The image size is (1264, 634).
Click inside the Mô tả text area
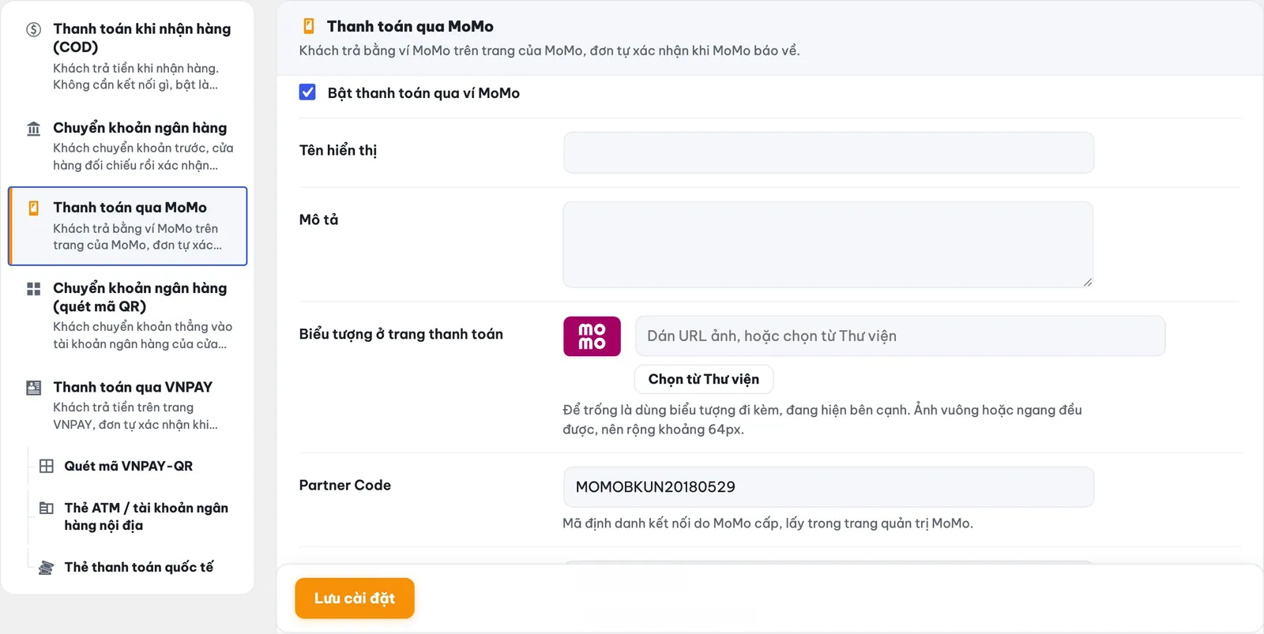coord(828,244)
